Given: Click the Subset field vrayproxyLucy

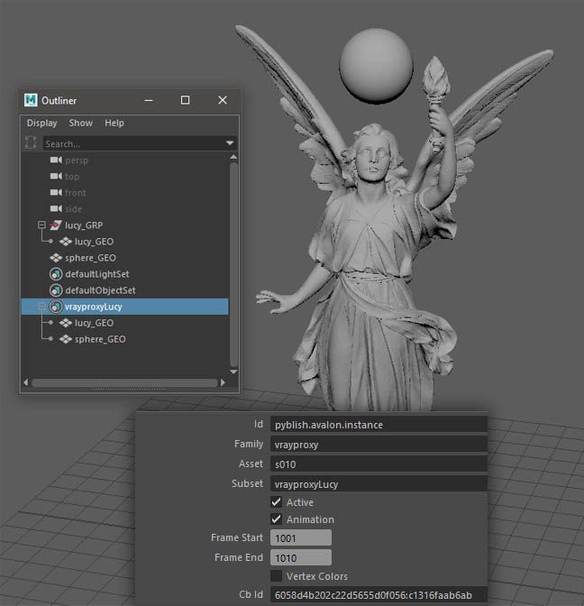Looking at the screenshot, I should coord(379,484).
